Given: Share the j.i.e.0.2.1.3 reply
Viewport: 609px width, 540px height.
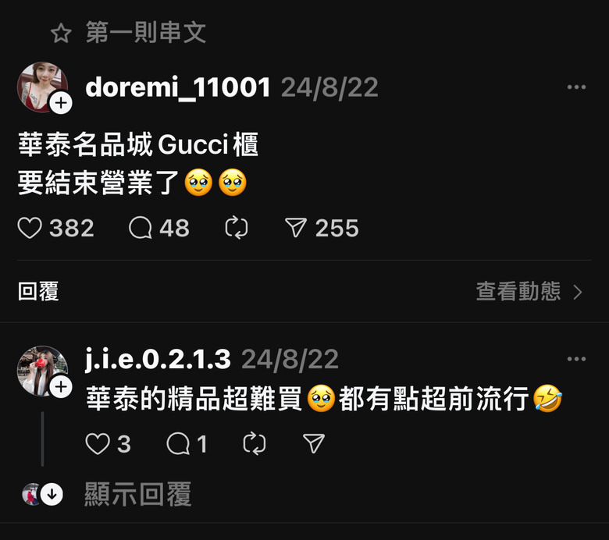Looking at the screenshot, I should pyautogui.click(x=314, y=443).
